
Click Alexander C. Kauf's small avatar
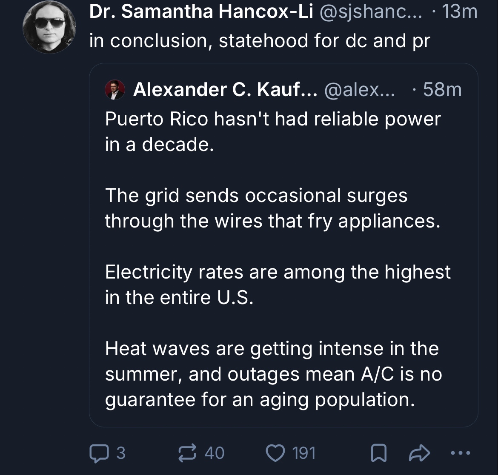point(115,90)
